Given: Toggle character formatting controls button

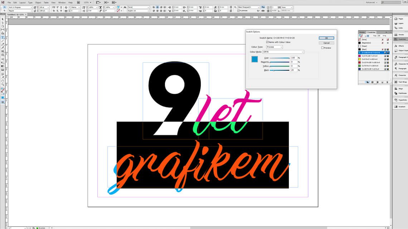Looking at the screenshot, I should tap(5, 7).
